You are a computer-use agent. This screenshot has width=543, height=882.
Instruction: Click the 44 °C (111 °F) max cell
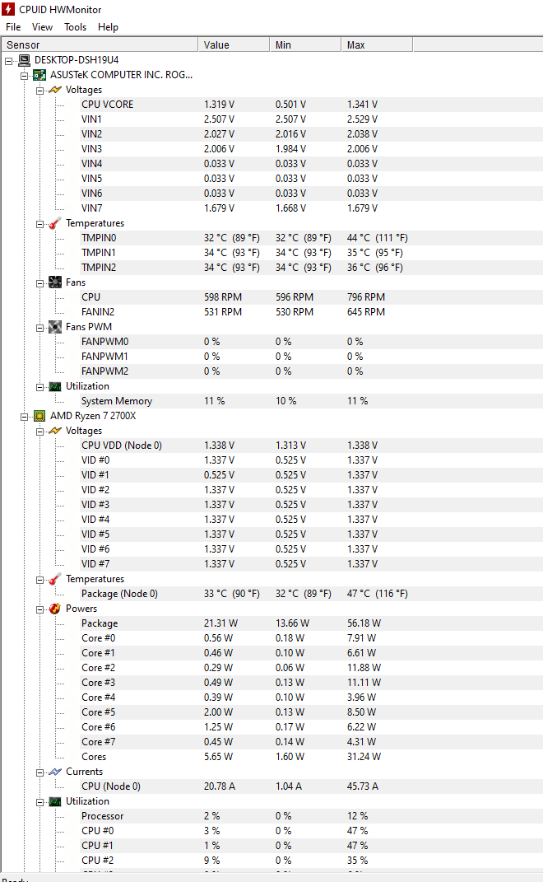(x=377, y=238)
